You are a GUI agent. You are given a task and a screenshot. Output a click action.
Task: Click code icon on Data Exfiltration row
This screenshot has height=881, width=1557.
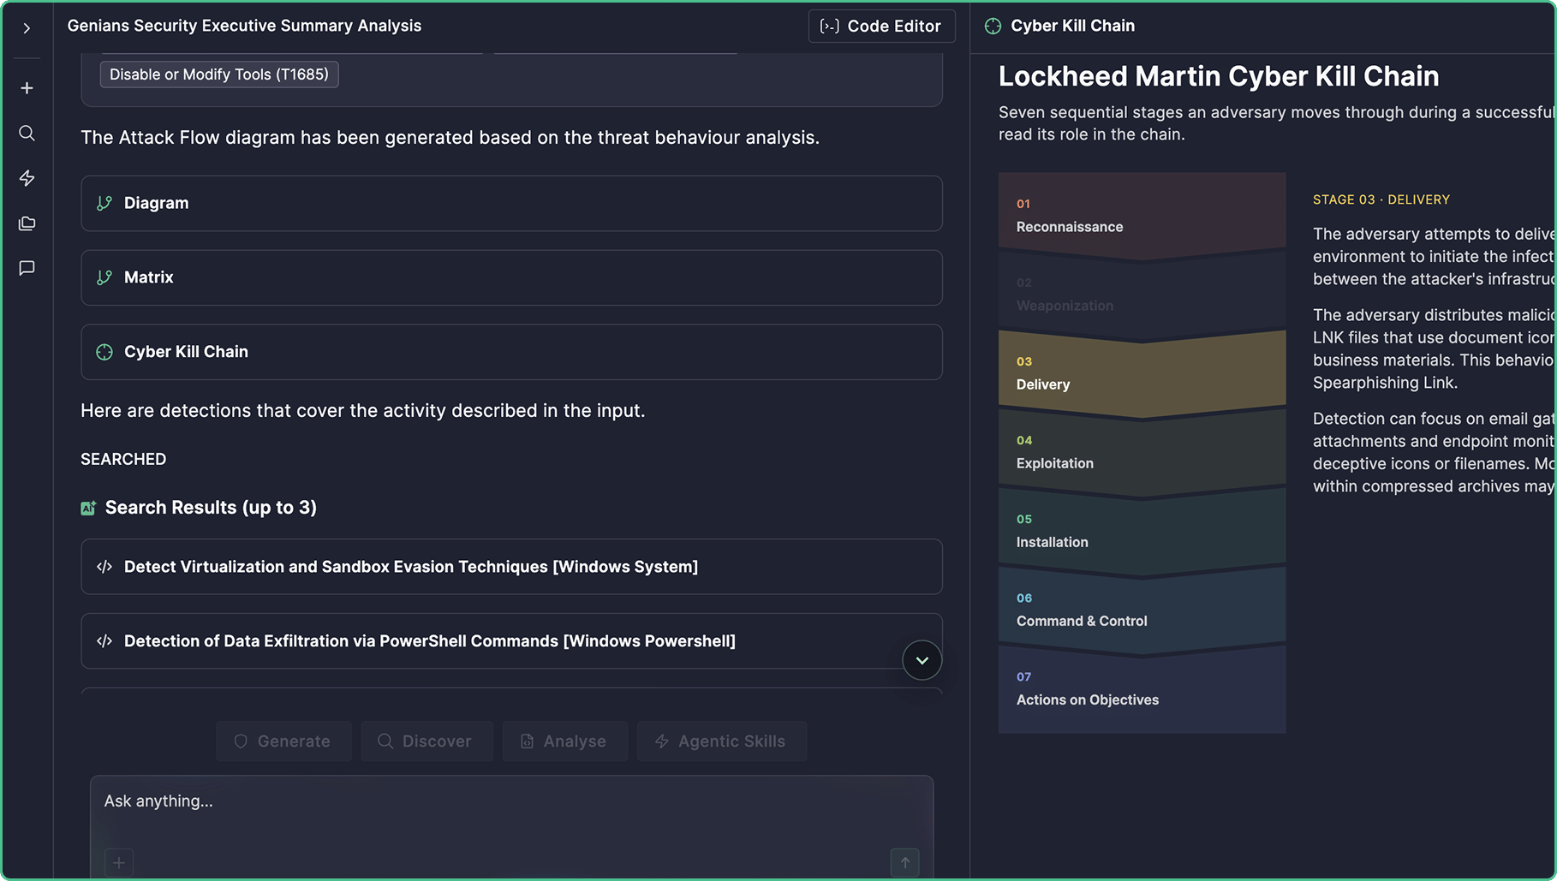(104, 641)
